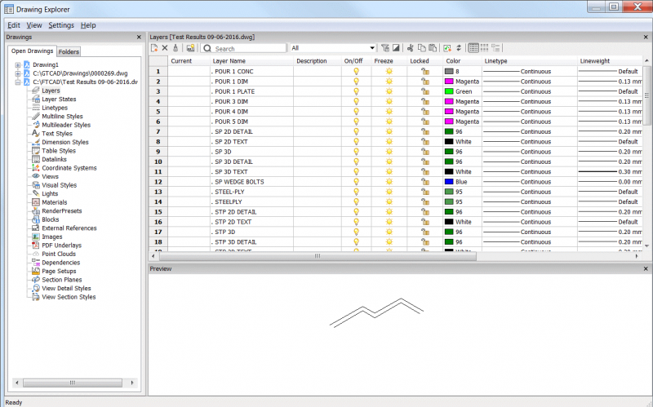Select Layers node in the tree
The height and width of the screenshot is (407, 653).
coord(51,91)
